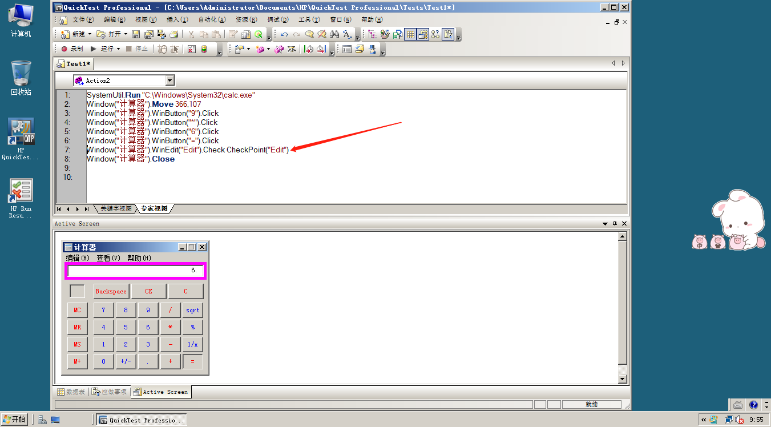This screenshot has width=771, height=427.
Task: Click the Step into debug icon
Action: (309, 49)
